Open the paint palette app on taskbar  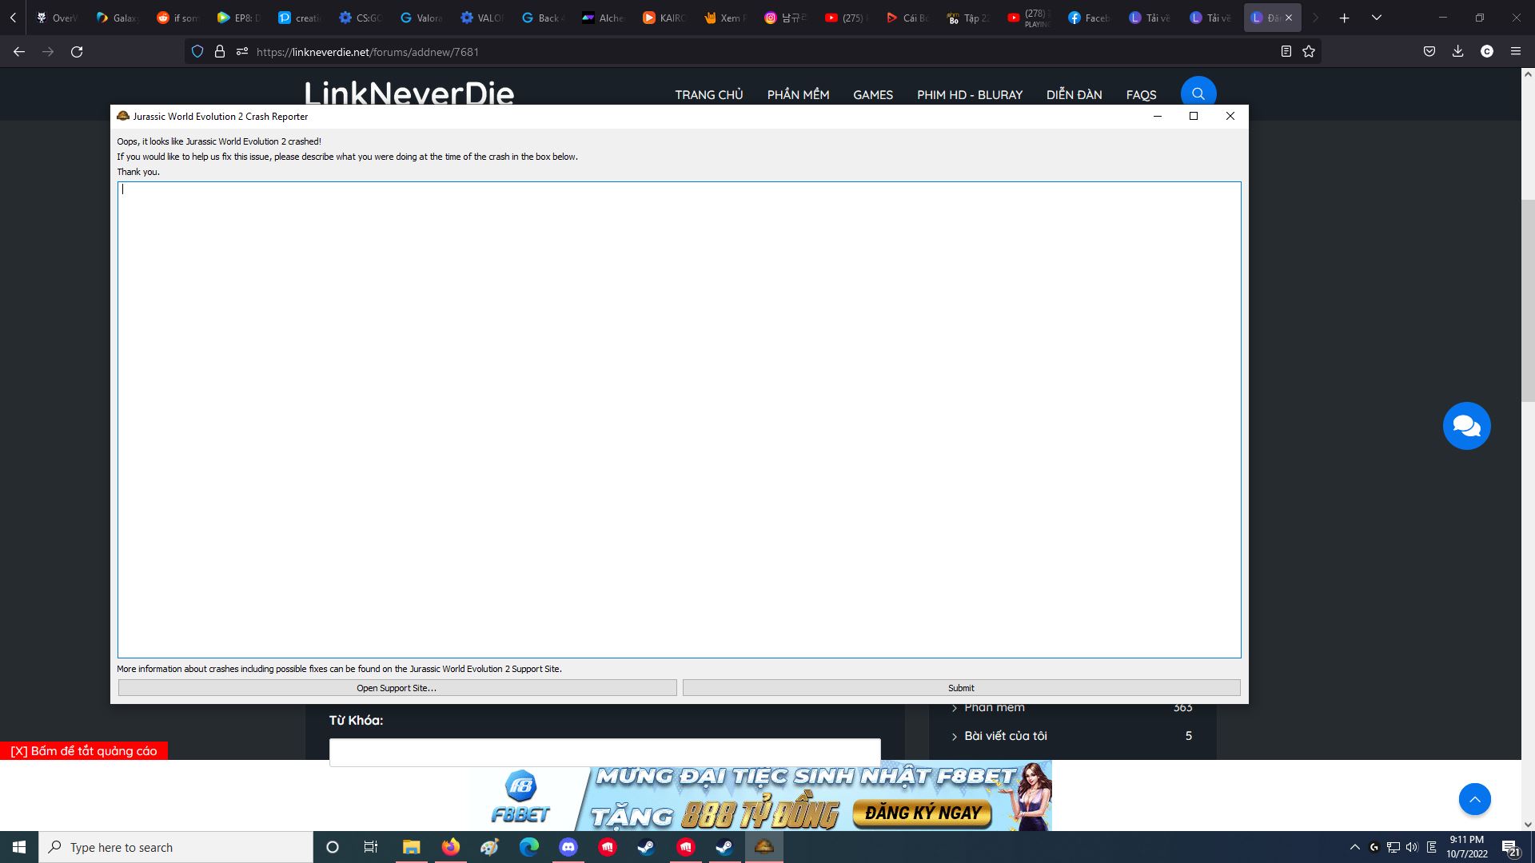490,847
